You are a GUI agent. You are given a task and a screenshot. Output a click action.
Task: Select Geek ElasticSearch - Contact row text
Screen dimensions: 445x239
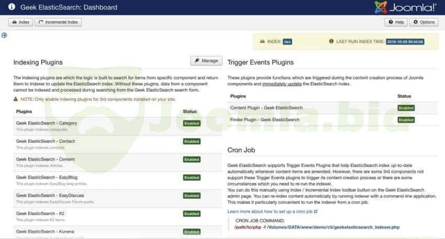click(46, 141)
